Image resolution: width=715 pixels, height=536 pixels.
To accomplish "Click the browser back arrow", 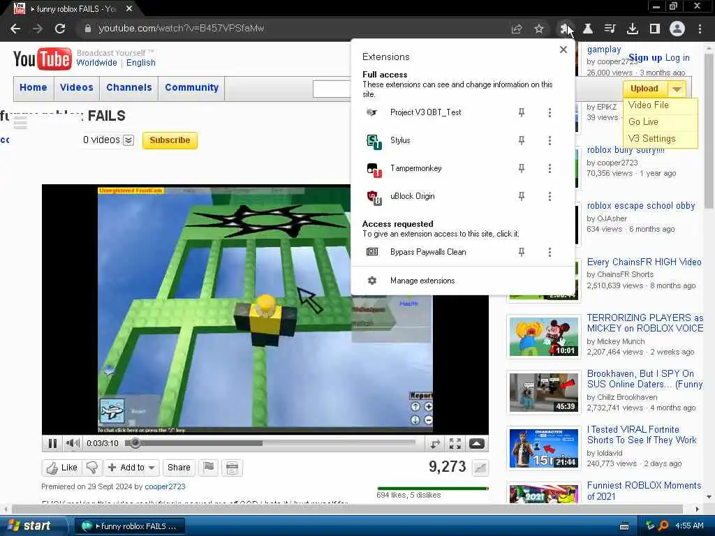I will pyautogui.click(x=15, y=29).
